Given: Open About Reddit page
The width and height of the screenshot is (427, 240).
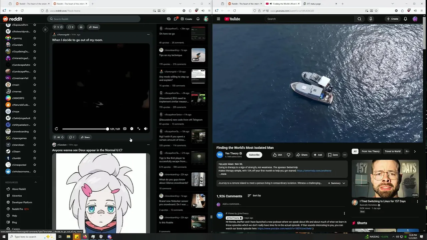Looking at the screenshot, I should (x=19, y=189).
